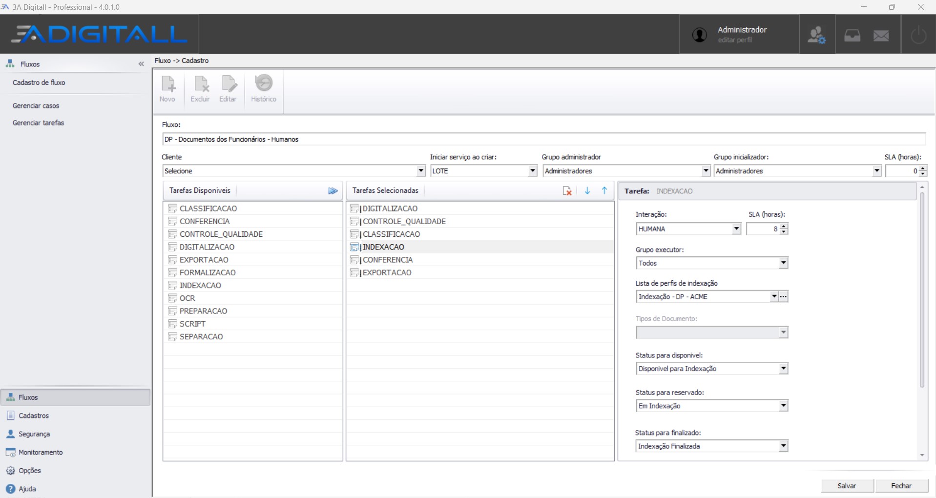Click the Fluxo name input field

tap(544, 139)
